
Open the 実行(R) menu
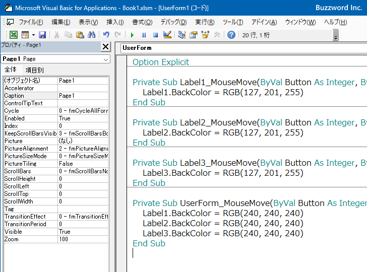click(x=205, y=22)
